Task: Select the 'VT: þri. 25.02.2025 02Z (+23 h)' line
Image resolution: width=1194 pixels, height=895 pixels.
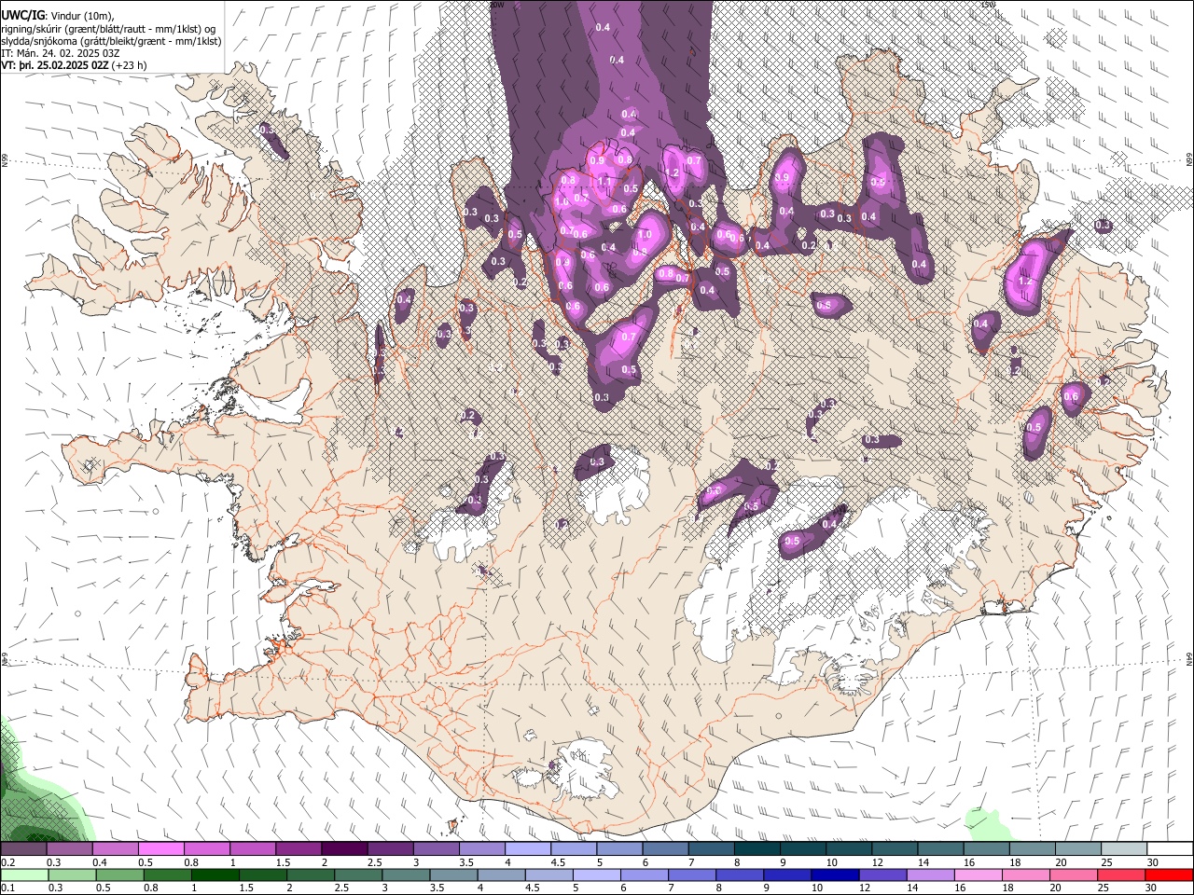Action: [x=74, y=65]
